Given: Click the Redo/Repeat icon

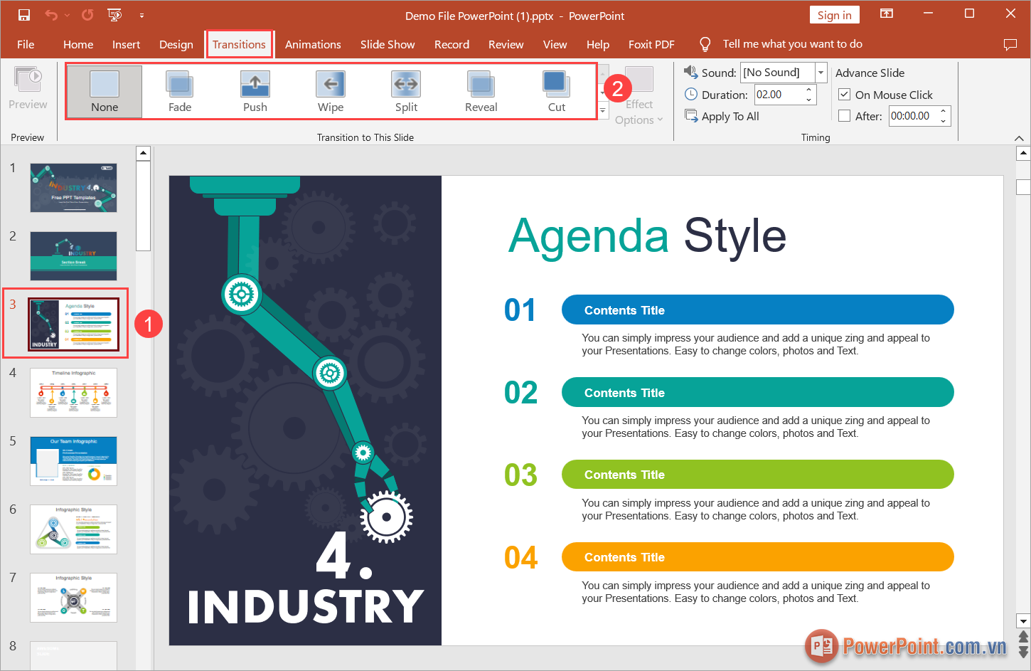Looking at the screenshot, I should (87, 15).
